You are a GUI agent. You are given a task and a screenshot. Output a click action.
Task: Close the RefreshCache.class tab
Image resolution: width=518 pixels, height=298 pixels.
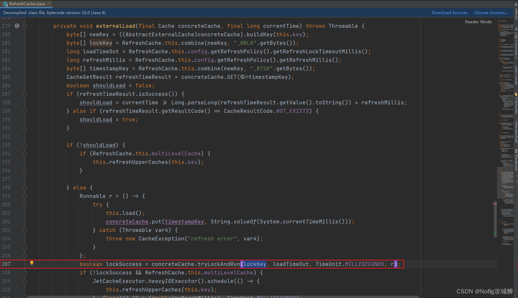[x=49, y=4]
